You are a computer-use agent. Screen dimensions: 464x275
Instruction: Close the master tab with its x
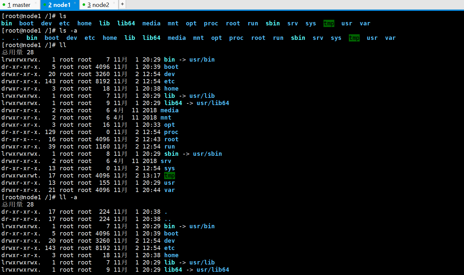click(36, 3)
